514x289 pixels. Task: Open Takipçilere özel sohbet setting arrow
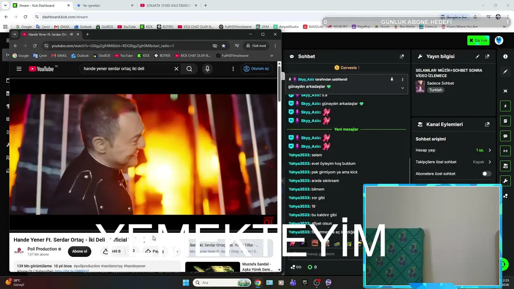[490, 162]
